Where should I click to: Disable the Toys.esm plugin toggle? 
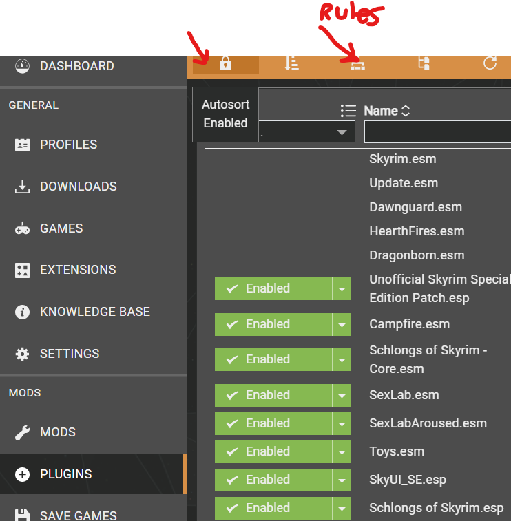pos(273,451)
